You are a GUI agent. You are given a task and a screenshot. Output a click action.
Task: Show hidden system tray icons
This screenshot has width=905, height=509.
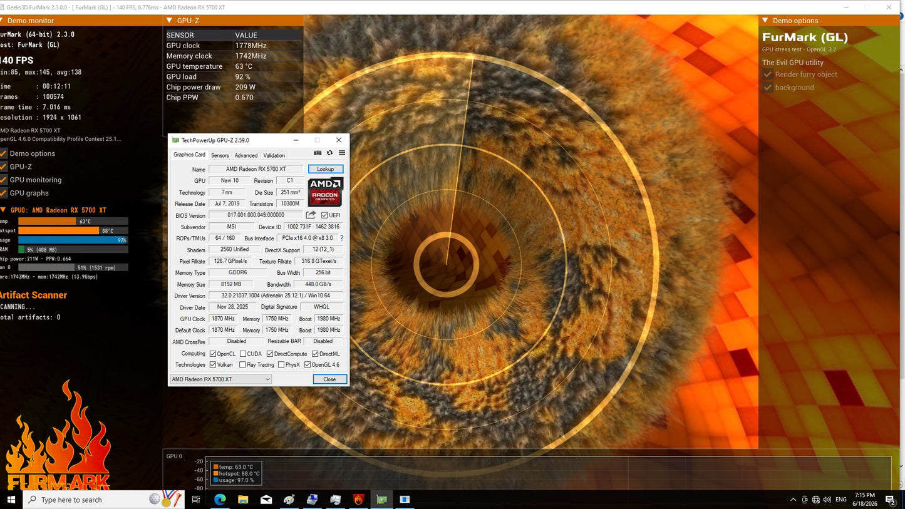click(x=794, y=500)
